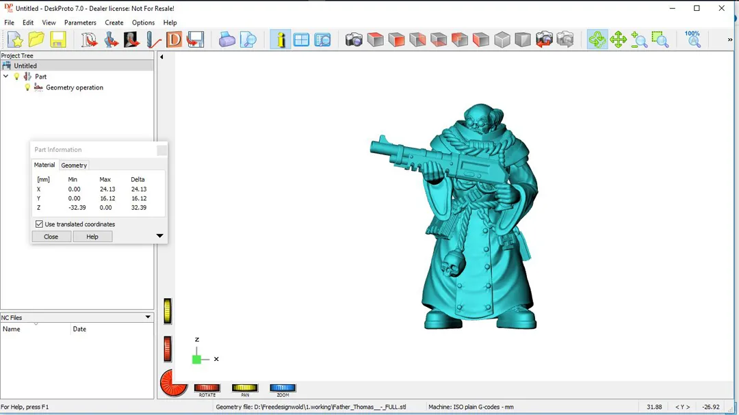The image size is (739, 415).
Task: Click the items-visible magnifier dialog icon
Action: coord(322,40)
